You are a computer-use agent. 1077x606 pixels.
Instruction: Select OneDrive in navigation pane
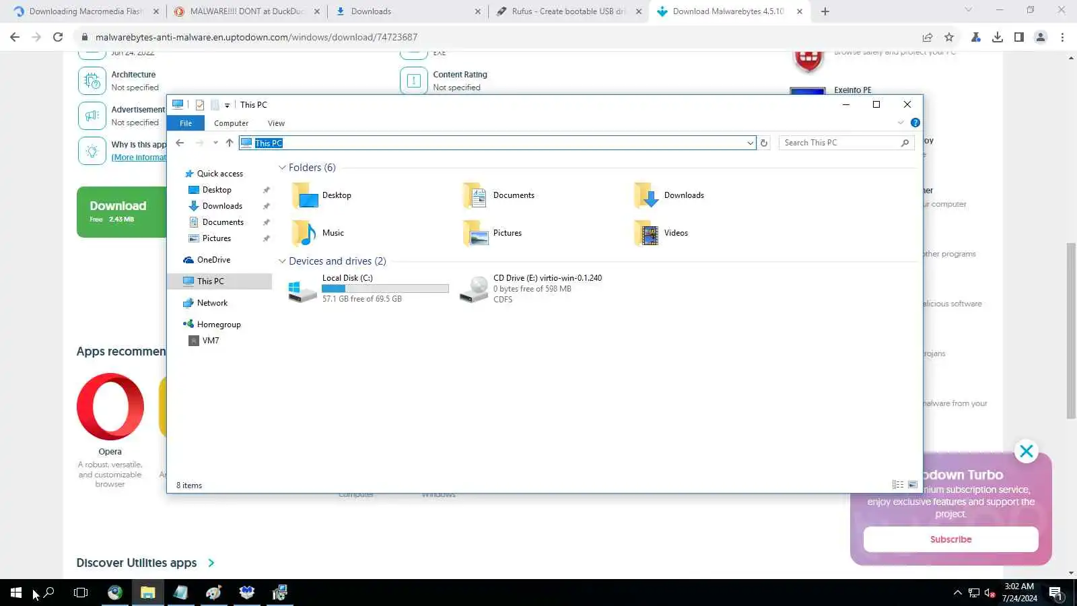(x=213, y=260)
